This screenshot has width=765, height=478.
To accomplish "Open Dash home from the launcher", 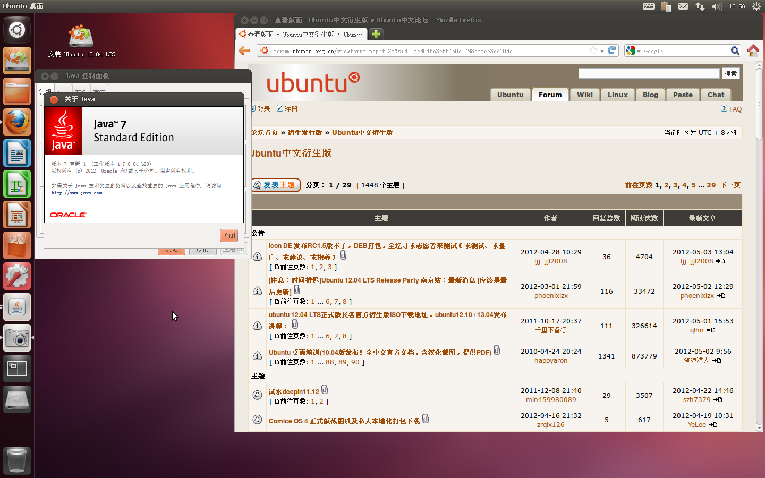I will (17, 30).
